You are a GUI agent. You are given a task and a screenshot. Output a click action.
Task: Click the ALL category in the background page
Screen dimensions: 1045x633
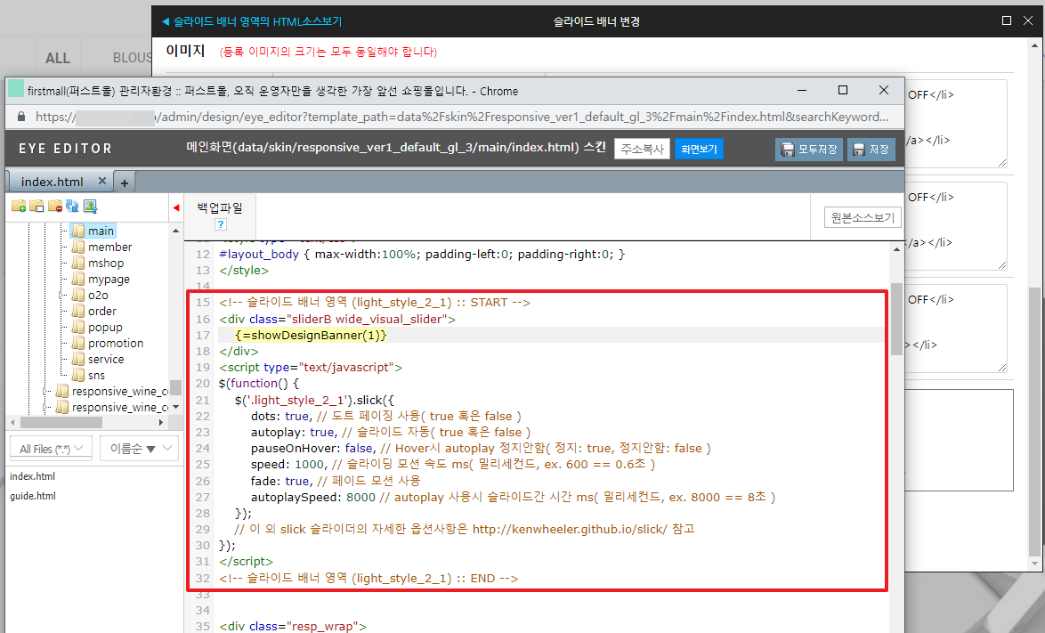[x=57, y=58]
